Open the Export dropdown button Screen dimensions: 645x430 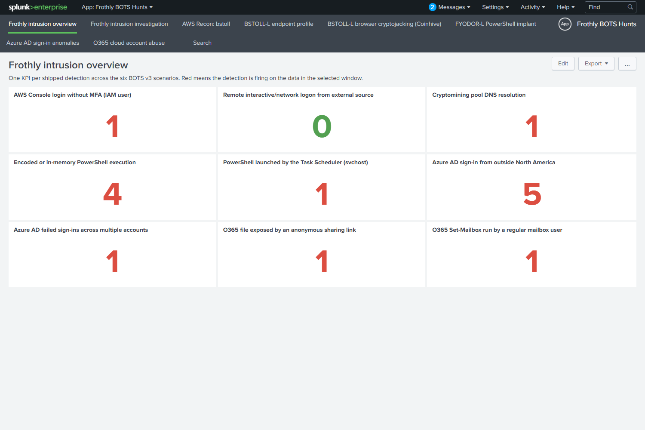click(x=596, y=64)
